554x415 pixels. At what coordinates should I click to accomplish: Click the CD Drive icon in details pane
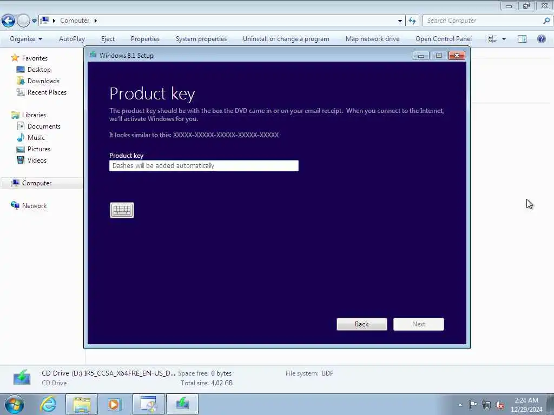coord(22,378)
